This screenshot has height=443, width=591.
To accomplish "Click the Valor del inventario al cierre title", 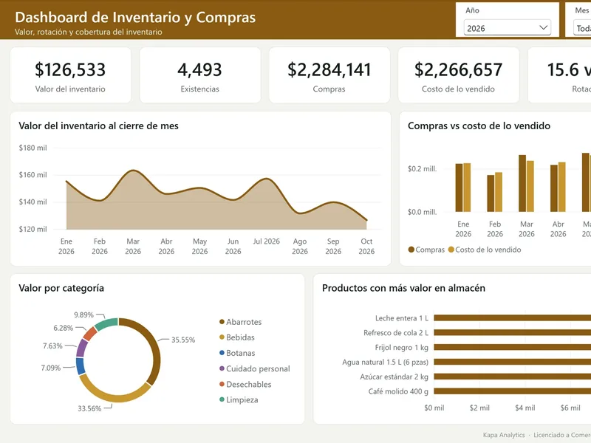I will click(98, 126).
